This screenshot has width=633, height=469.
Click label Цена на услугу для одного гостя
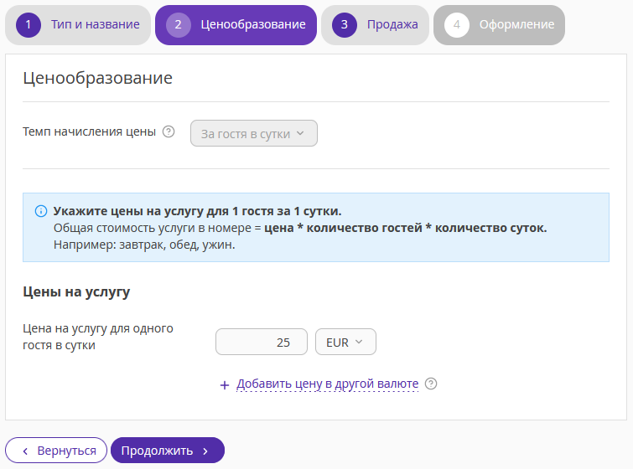point(98,337)
